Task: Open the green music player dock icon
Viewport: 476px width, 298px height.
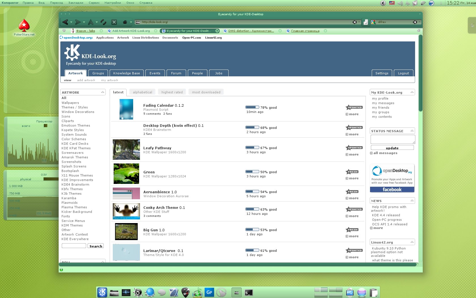Action: click(x=197, y=292)
